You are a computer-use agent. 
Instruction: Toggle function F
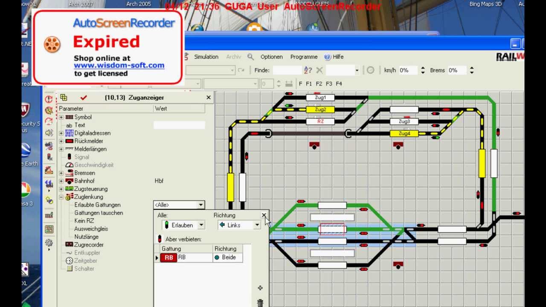point(301,84)
